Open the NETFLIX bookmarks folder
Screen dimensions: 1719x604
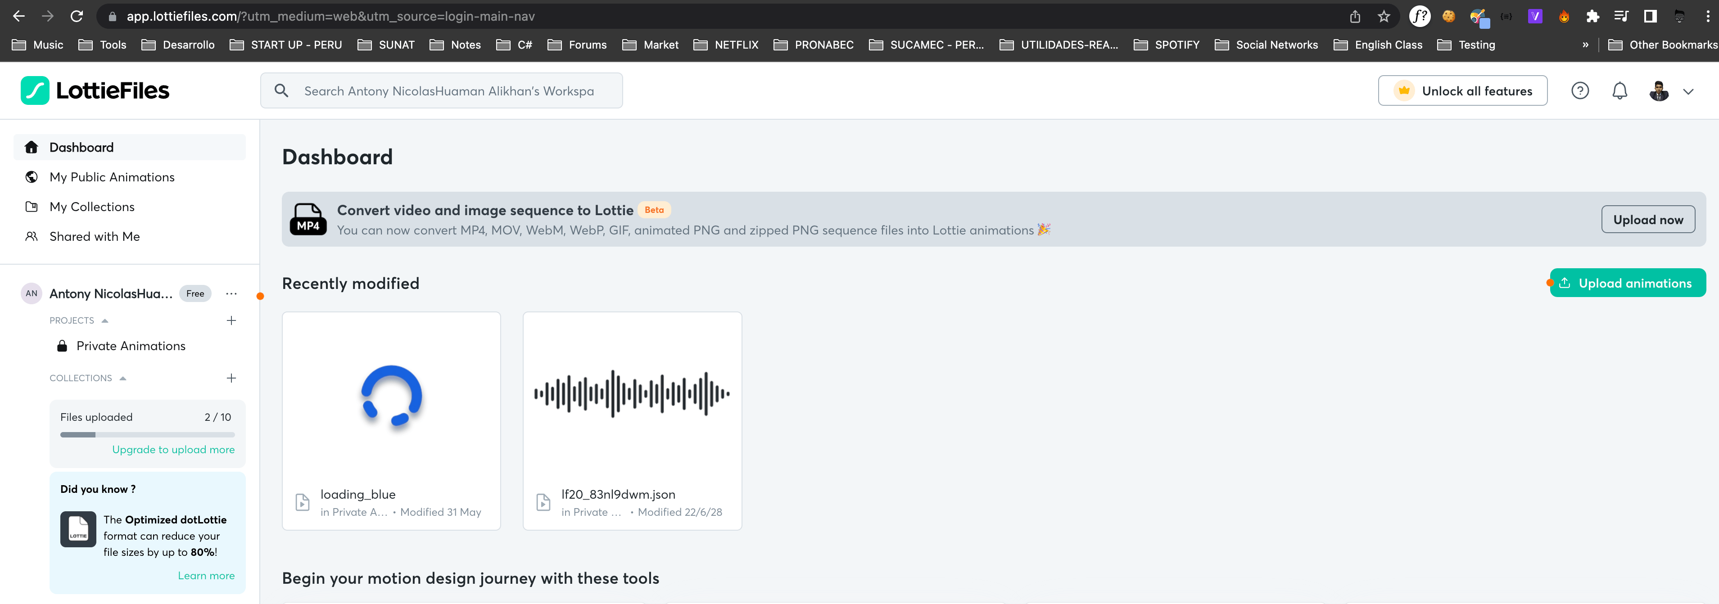click(726, 45)
